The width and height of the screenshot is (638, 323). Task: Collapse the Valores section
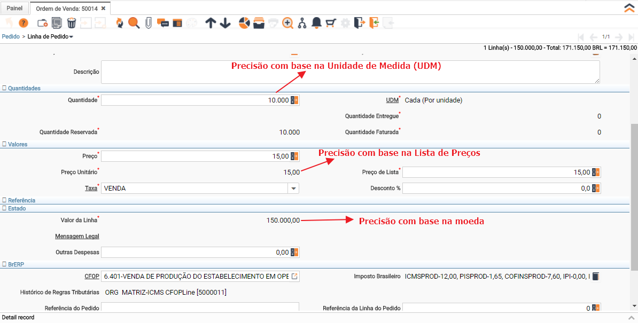pyautogui.click(x=4, y=144)
